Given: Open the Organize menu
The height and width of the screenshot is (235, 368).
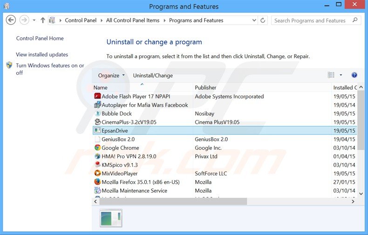Looking at the screenshot, I should pos(111,75).
